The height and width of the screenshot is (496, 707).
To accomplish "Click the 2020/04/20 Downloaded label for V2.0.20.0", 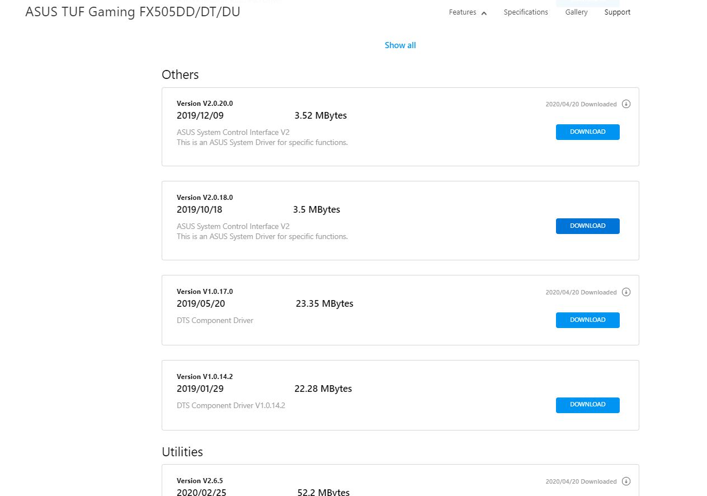I will click(581, 105).
